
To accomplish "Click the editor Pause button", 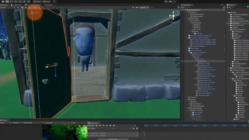I will click(170, 2).
